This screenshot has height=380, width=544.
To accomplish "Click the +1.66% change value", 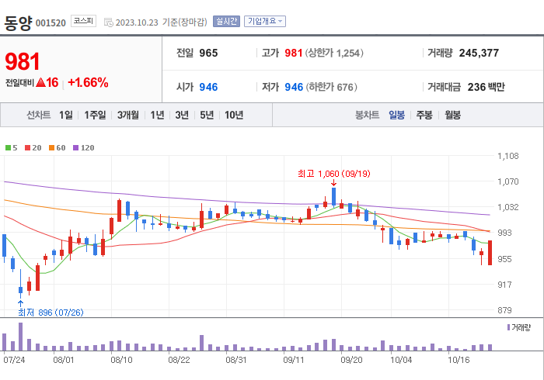I will pos(88,83).
